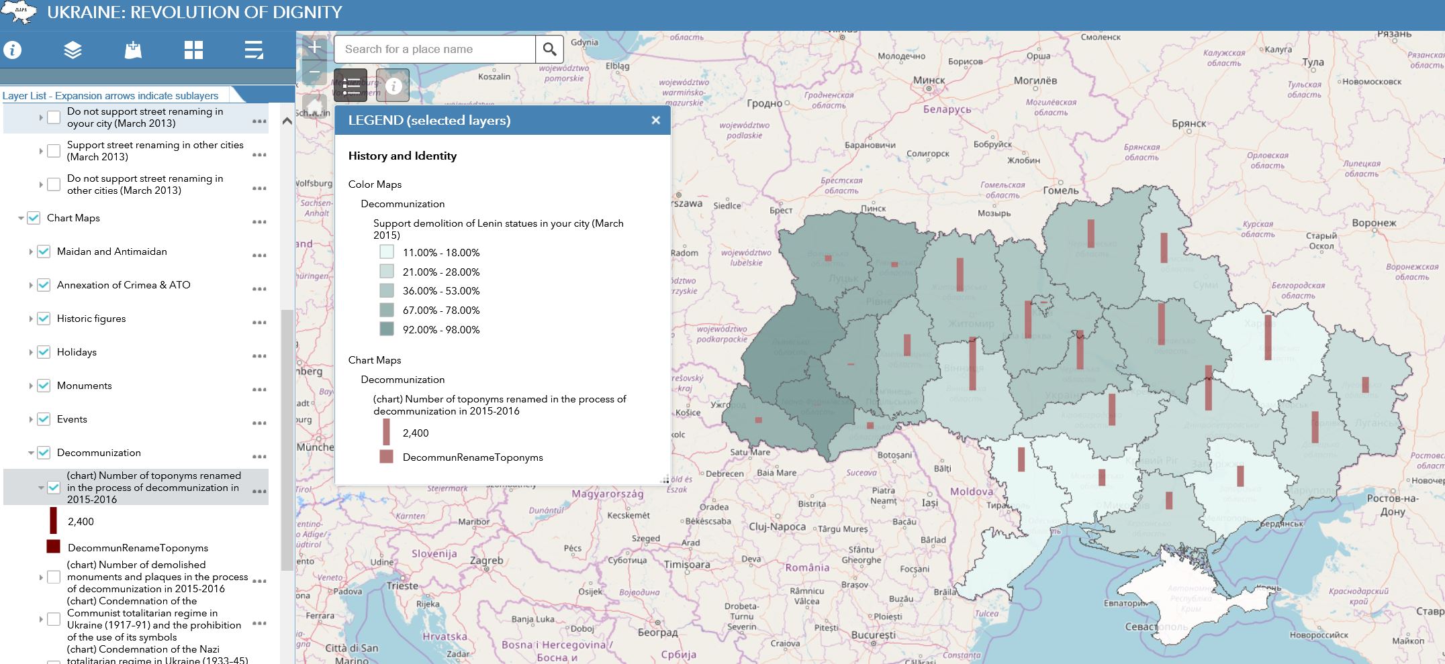Expand Historic figures sublayers
The height and width of the screenshot is (664, 1445).
(31, 319)
